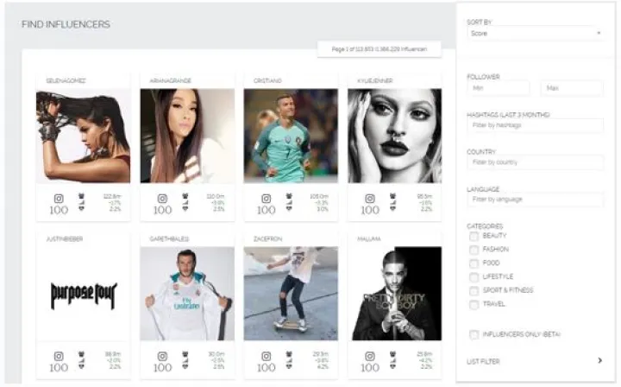This screenshot has width=621, height=387.
Task: Click Instagram icon on Garethbale11 card
Action: tap(162, 355)
